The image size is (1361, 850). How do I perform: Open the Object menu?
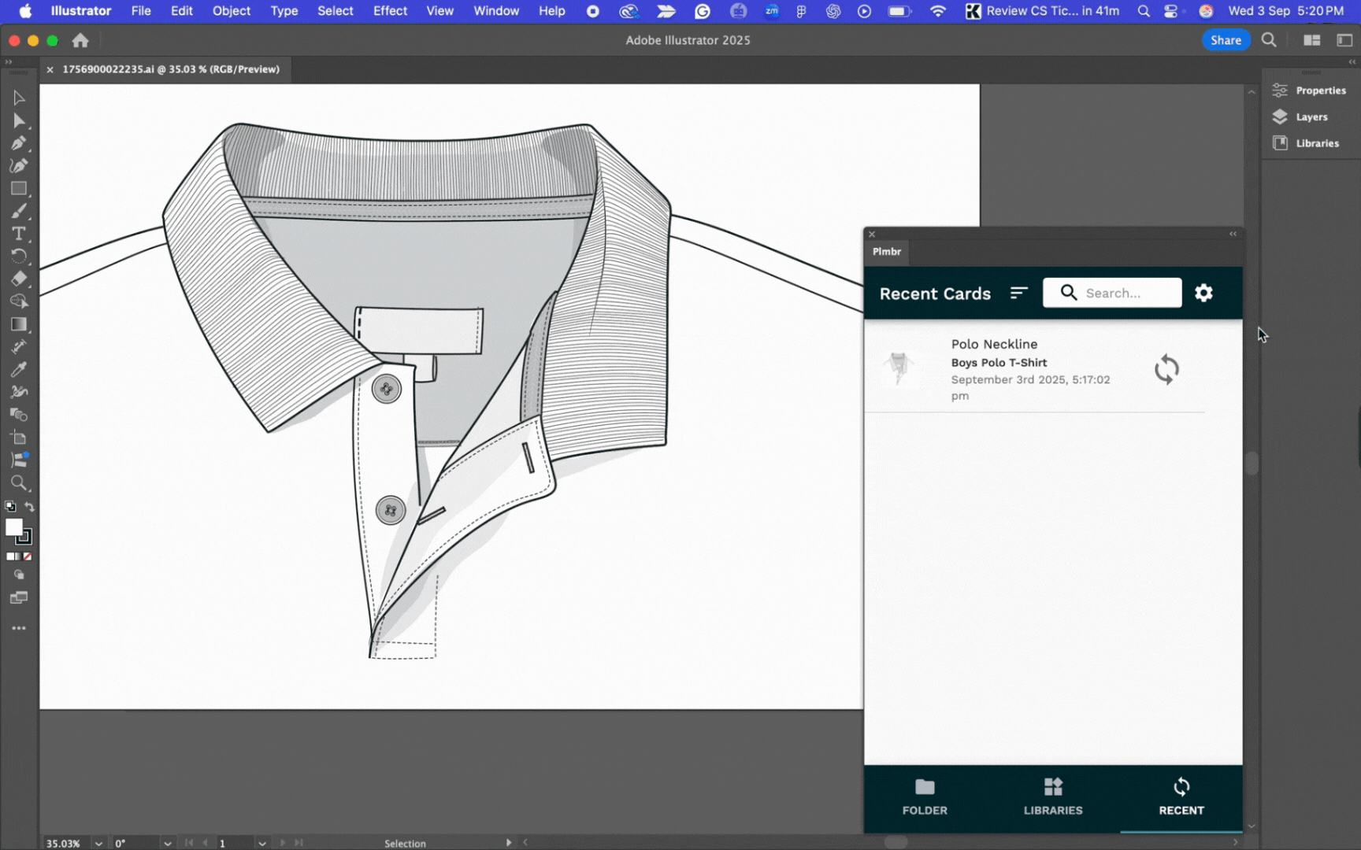click(231, 11)
